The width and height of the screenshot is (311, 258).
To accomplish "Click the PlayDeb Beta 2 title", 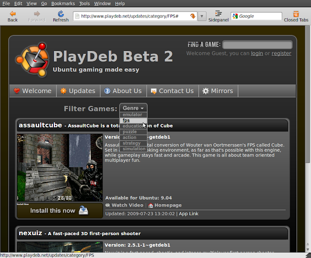I will pos(113,56).
